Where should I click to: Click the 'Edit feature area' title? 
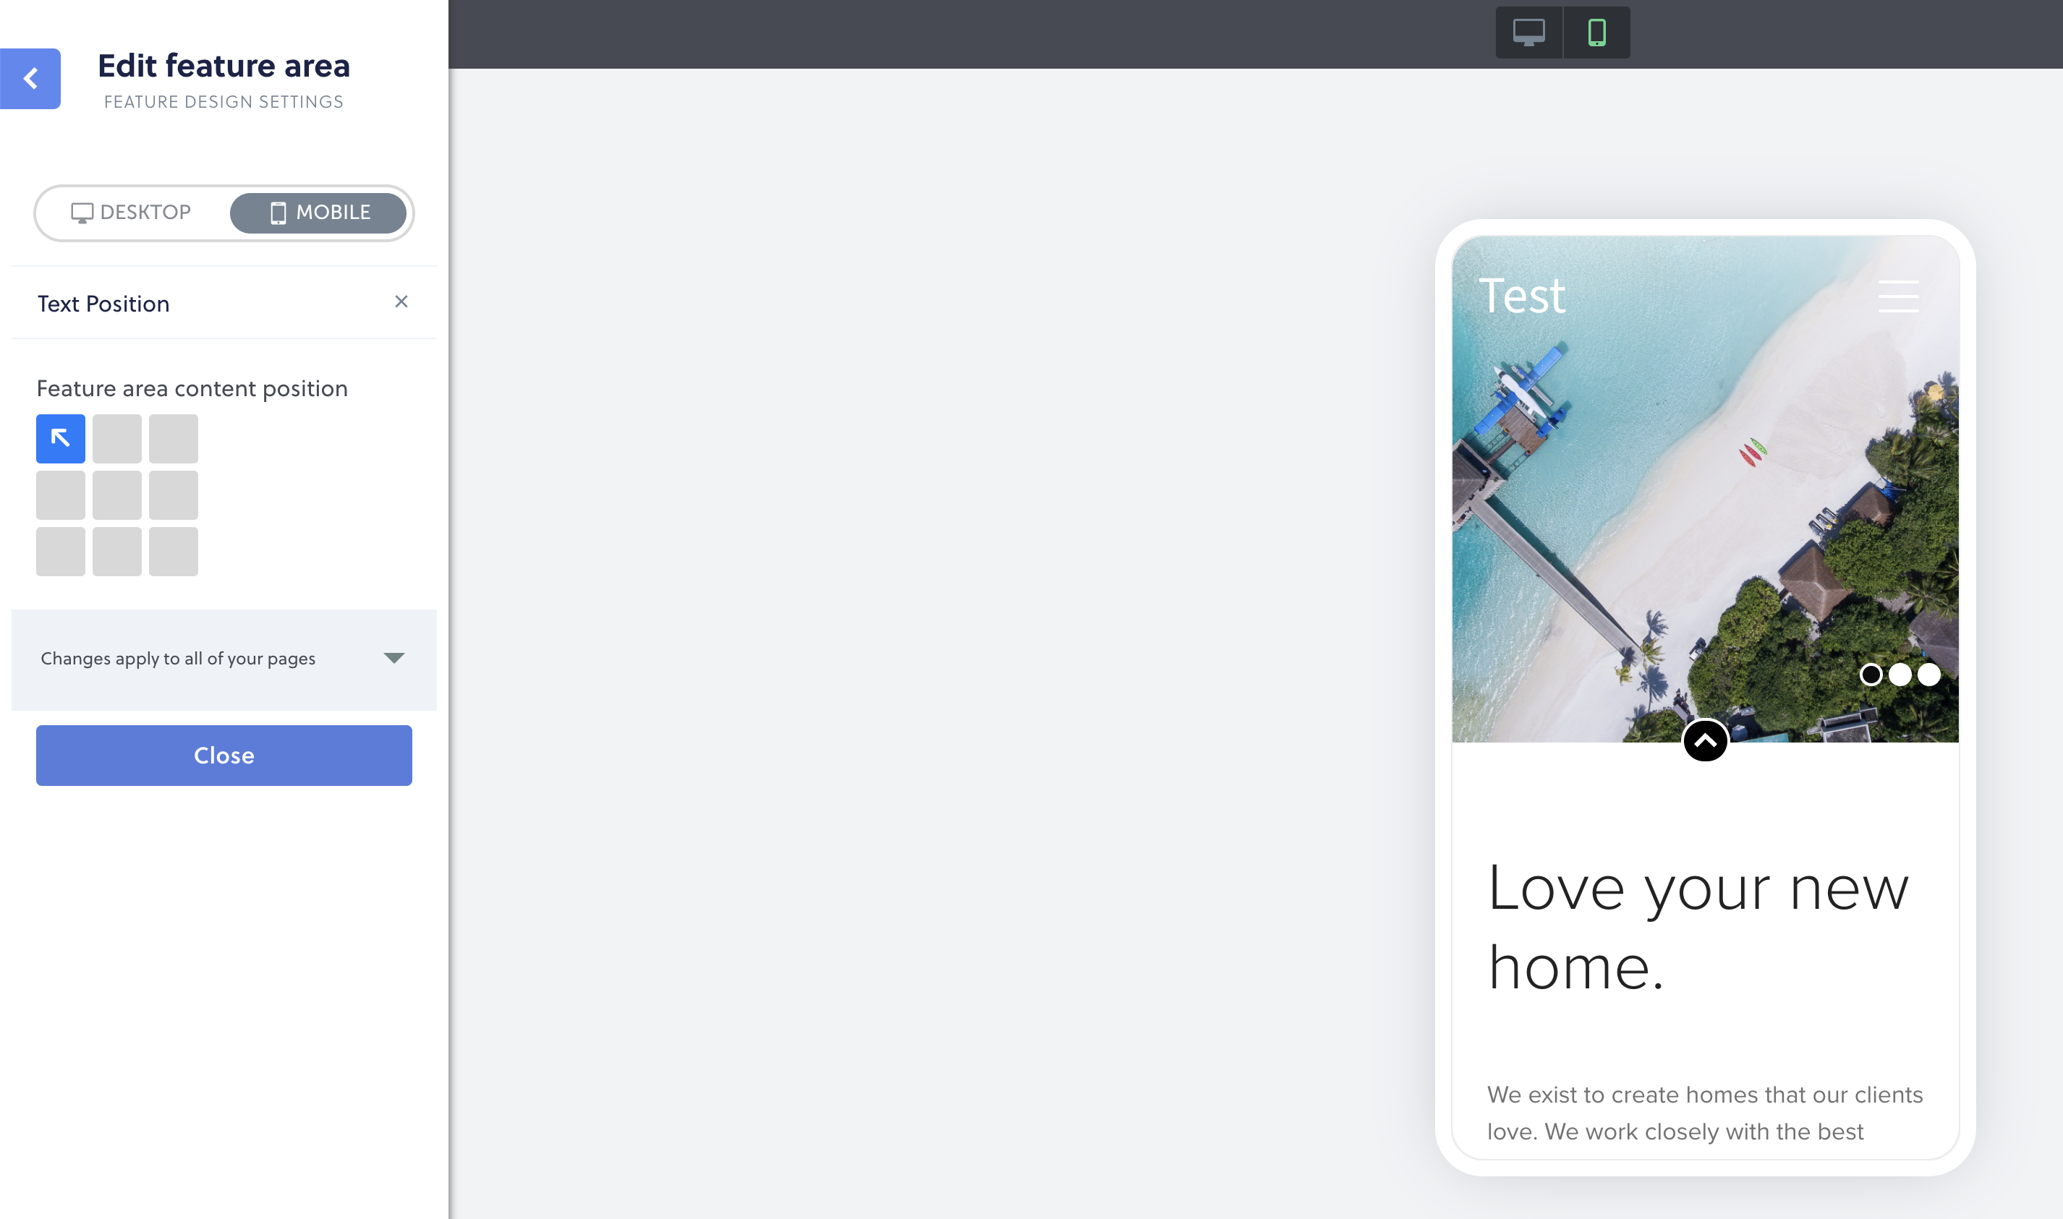pyautogui.click(x=224, y=66)
